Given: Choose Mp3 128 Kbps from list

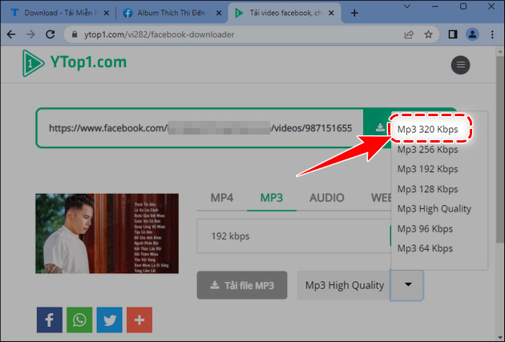Looking at the screenshot, I should click(428, 188).
